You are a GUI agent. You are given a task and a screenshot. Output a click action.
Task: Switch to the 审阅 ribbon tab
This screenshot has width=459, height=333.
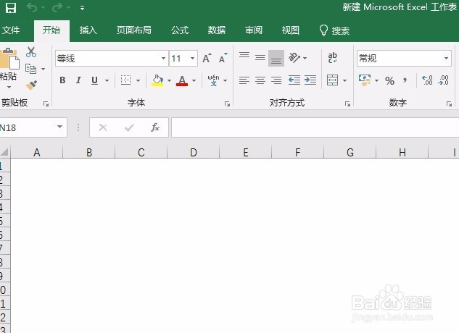click(254, 30)
